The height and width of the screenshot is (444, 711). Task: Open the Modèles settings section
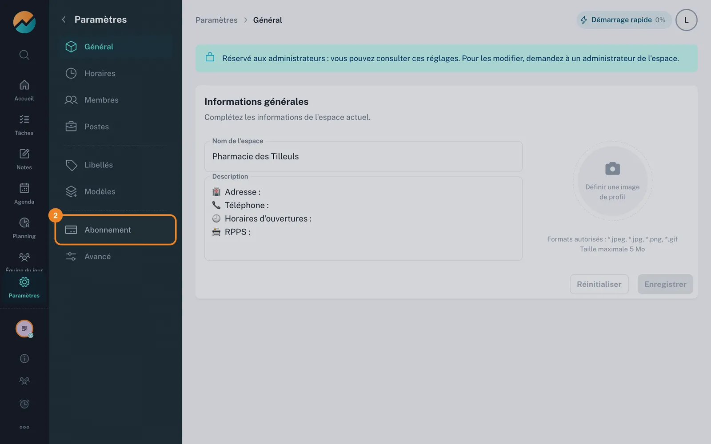(x=116, y=191)
